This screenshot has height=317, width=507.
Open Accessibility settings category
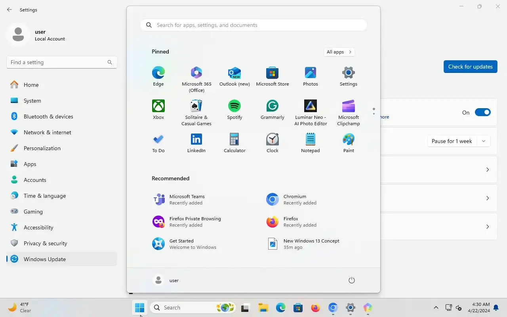[x=62, y=227]
